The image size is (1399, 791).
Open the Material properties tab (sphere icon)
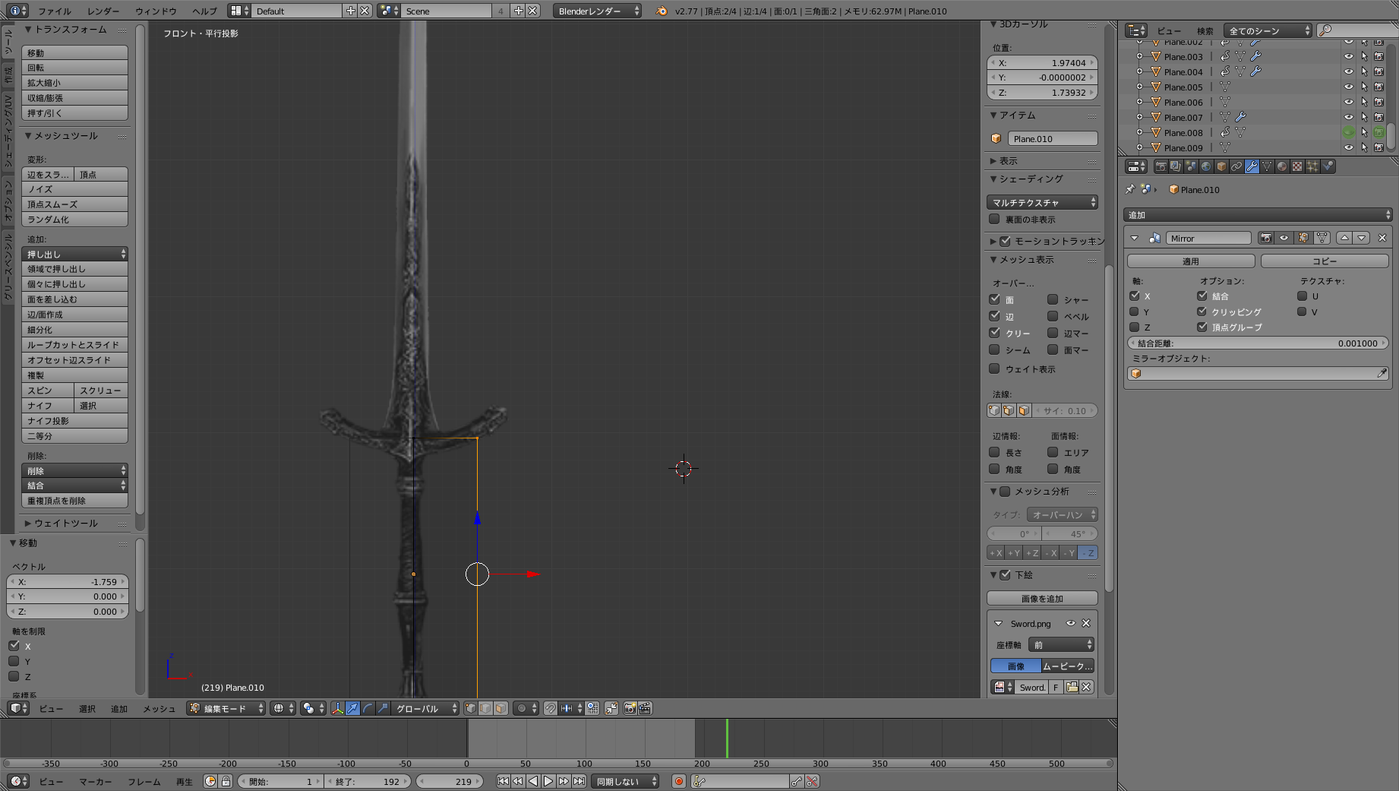1282,166
